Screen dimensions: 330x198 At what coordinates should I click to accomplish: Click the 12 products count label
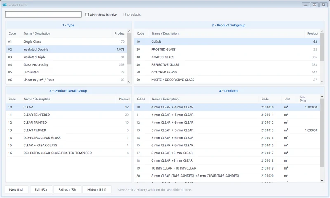coord(132,14)
